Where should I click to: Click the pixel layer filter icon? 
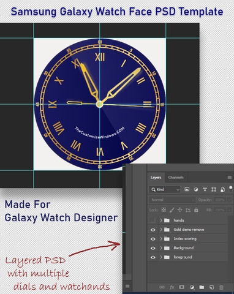coord(187,189)
